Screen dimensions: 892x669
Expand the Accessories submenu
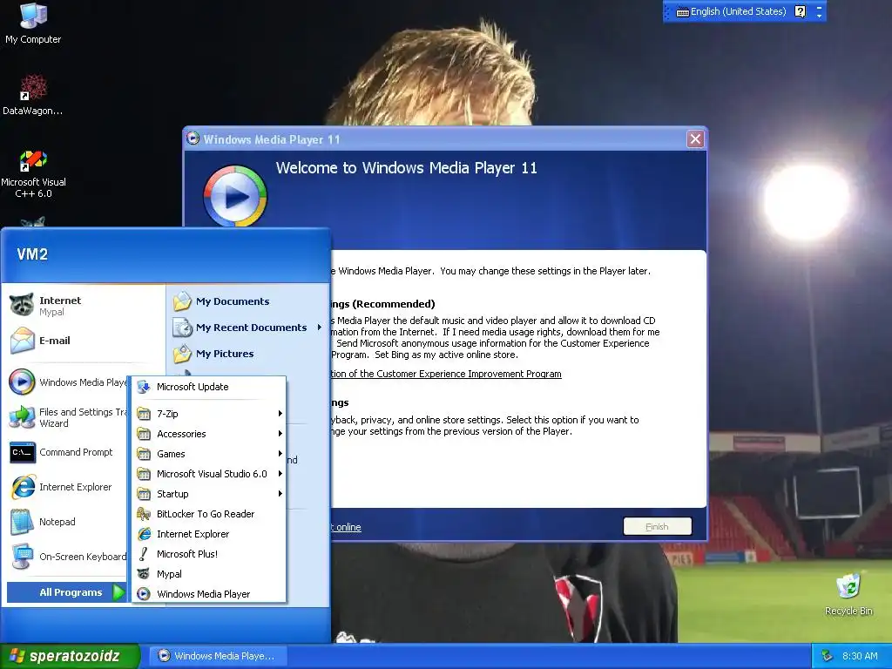pyautogui.click(x=209, y=434)
